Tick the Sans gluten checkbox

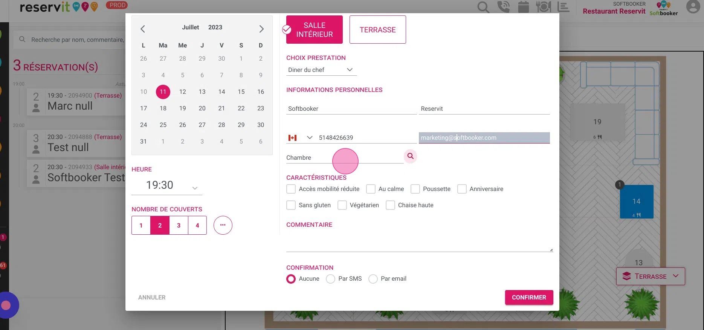tap(291, 205)
